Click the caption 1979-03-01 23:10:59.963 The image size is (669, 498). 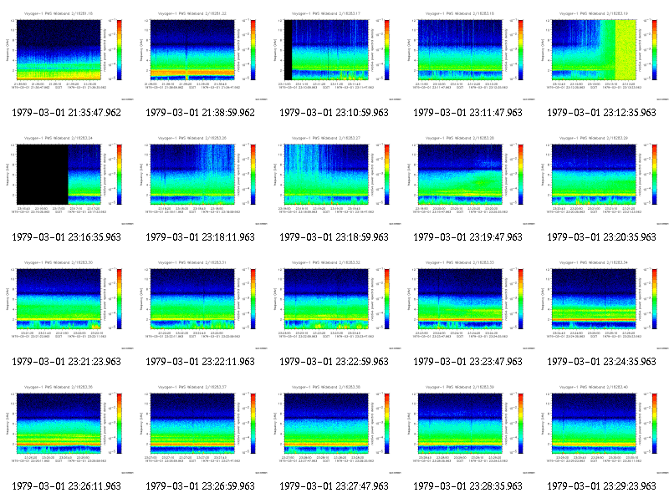334,113
